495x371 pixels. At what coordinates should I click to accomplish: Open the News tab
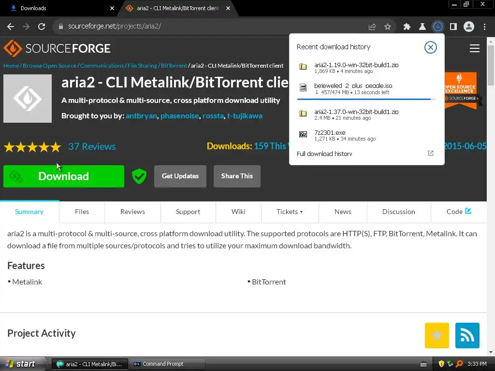pyautogui.click(x=343, y=212)
